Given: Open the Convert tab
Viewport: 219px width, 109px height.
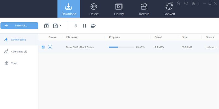Looking at the screenshot, I should (169, 9).
